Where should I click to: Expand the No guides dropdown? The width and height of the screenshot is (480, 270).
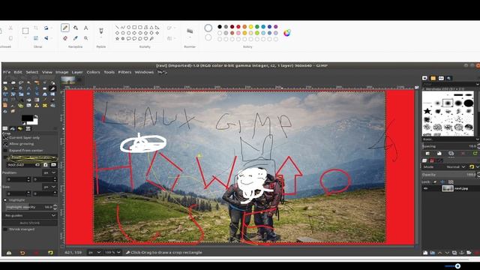click(x=30, y=215)
